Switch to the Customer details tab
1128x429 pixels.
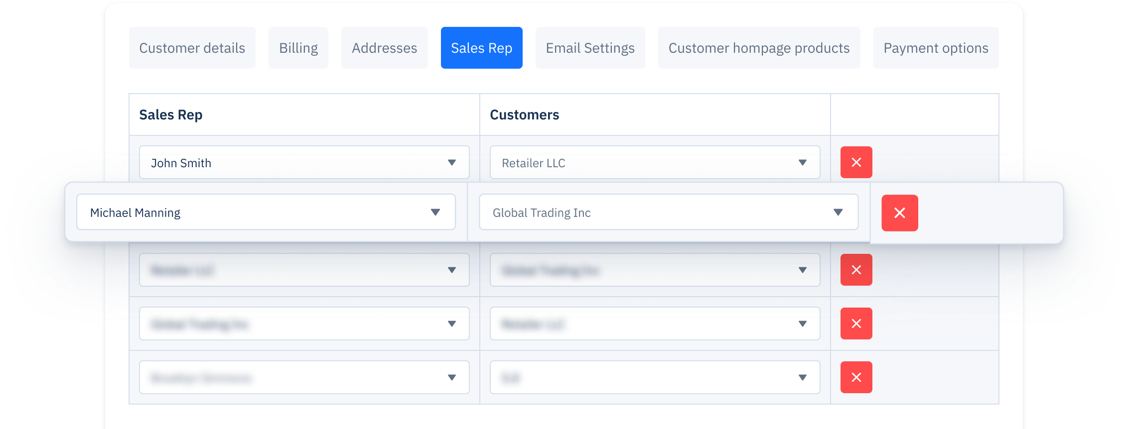click(x=192, y=48)
